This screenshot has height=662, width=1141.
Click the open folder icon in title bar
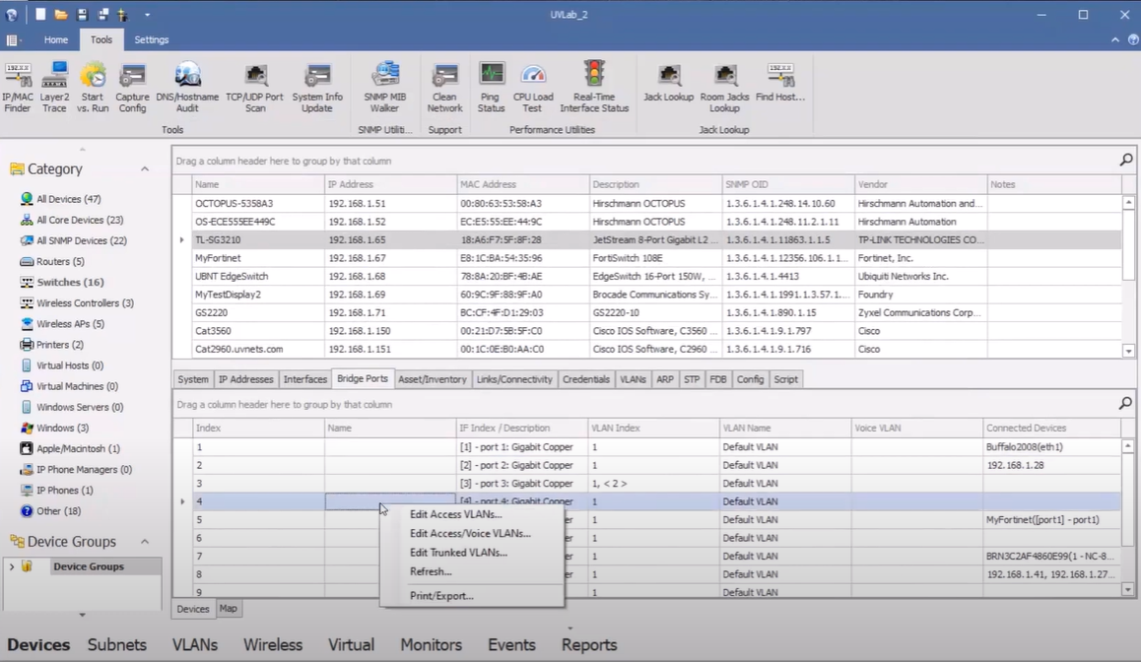[x=61, y=15]
